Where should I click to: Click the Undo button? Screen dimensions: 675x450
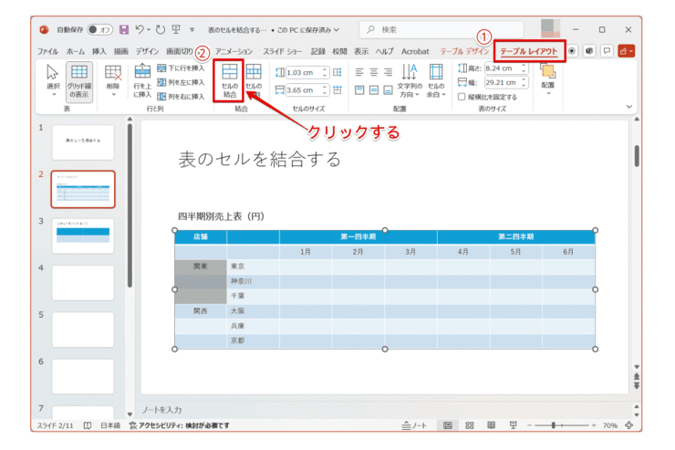point(140,30)
